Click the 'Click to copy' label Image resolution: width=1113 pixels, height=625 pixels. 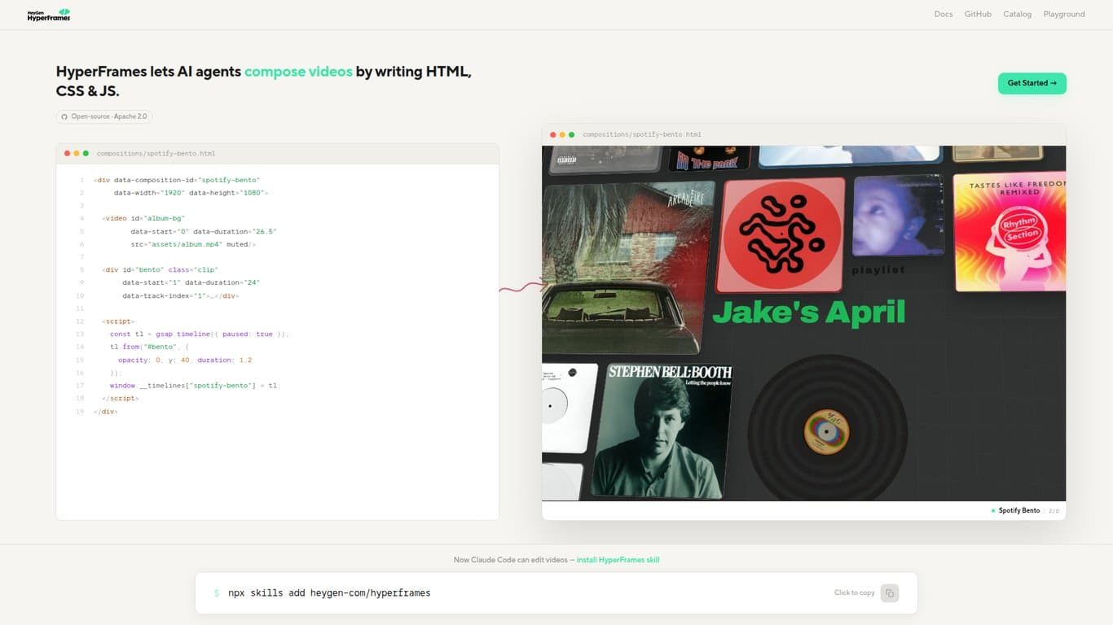click(x=854, y=592)
